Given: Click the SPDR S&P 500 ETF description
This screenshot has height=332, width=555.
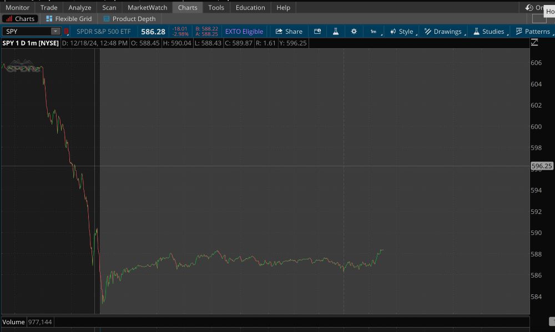Looking at the screenshot, I should coord(104,32).
